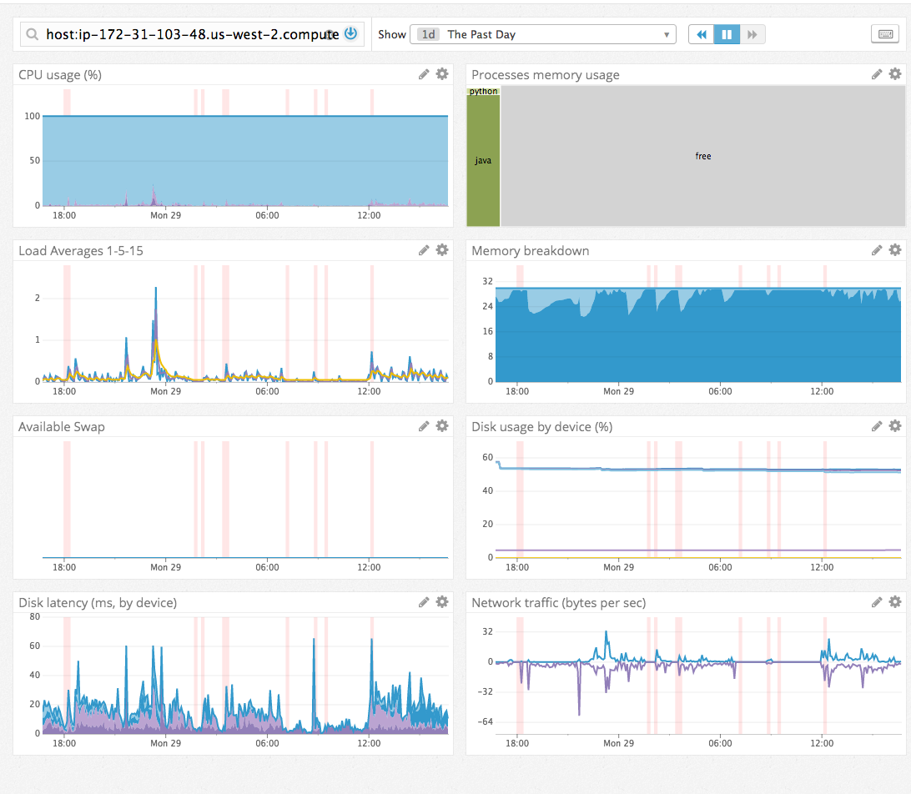Click Network traffic panel title

558,603
